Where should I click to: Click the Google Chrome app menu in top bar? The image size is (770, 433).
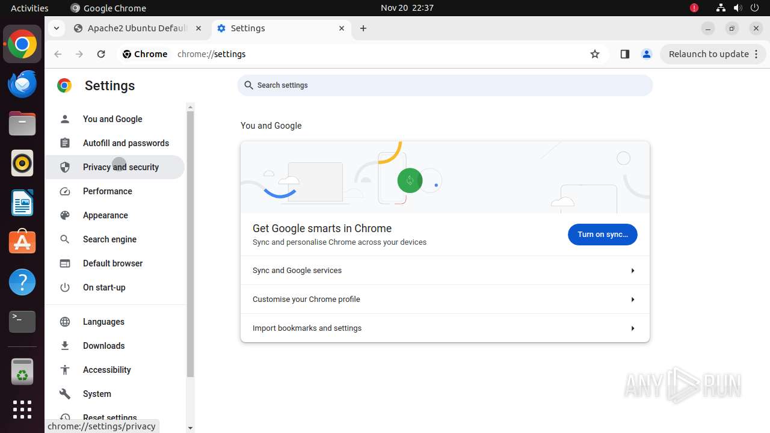[x=108, y=8]
